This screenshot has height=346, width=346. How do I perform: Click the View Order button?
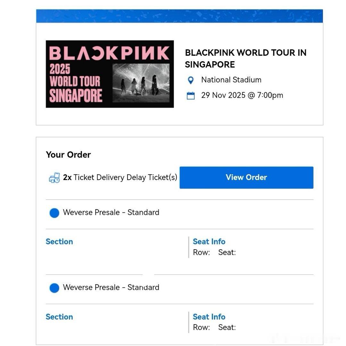pyautogui.click(x=246, y=177)
